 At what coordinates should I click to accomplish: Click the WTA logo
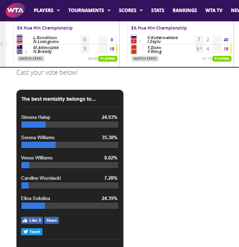15,10
